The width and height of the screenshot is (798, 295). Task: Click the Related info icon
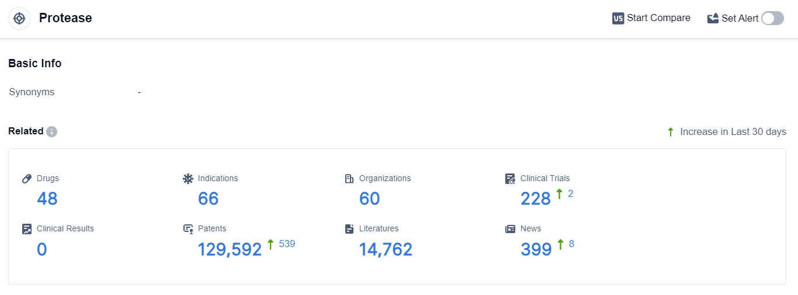point(52,131)
